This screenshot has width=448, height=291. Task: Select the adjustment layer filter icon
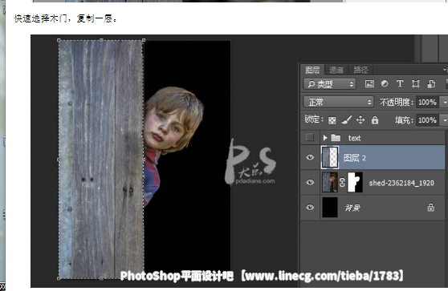385,83
